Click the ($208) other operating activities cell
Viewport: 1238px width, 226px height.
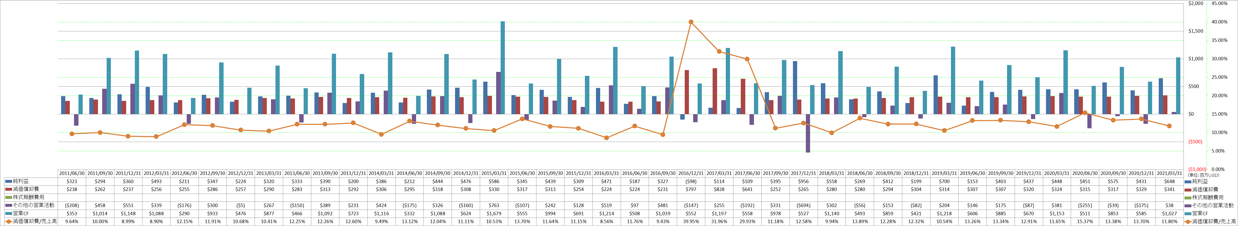pyautogui.click(x=72, y=205)
